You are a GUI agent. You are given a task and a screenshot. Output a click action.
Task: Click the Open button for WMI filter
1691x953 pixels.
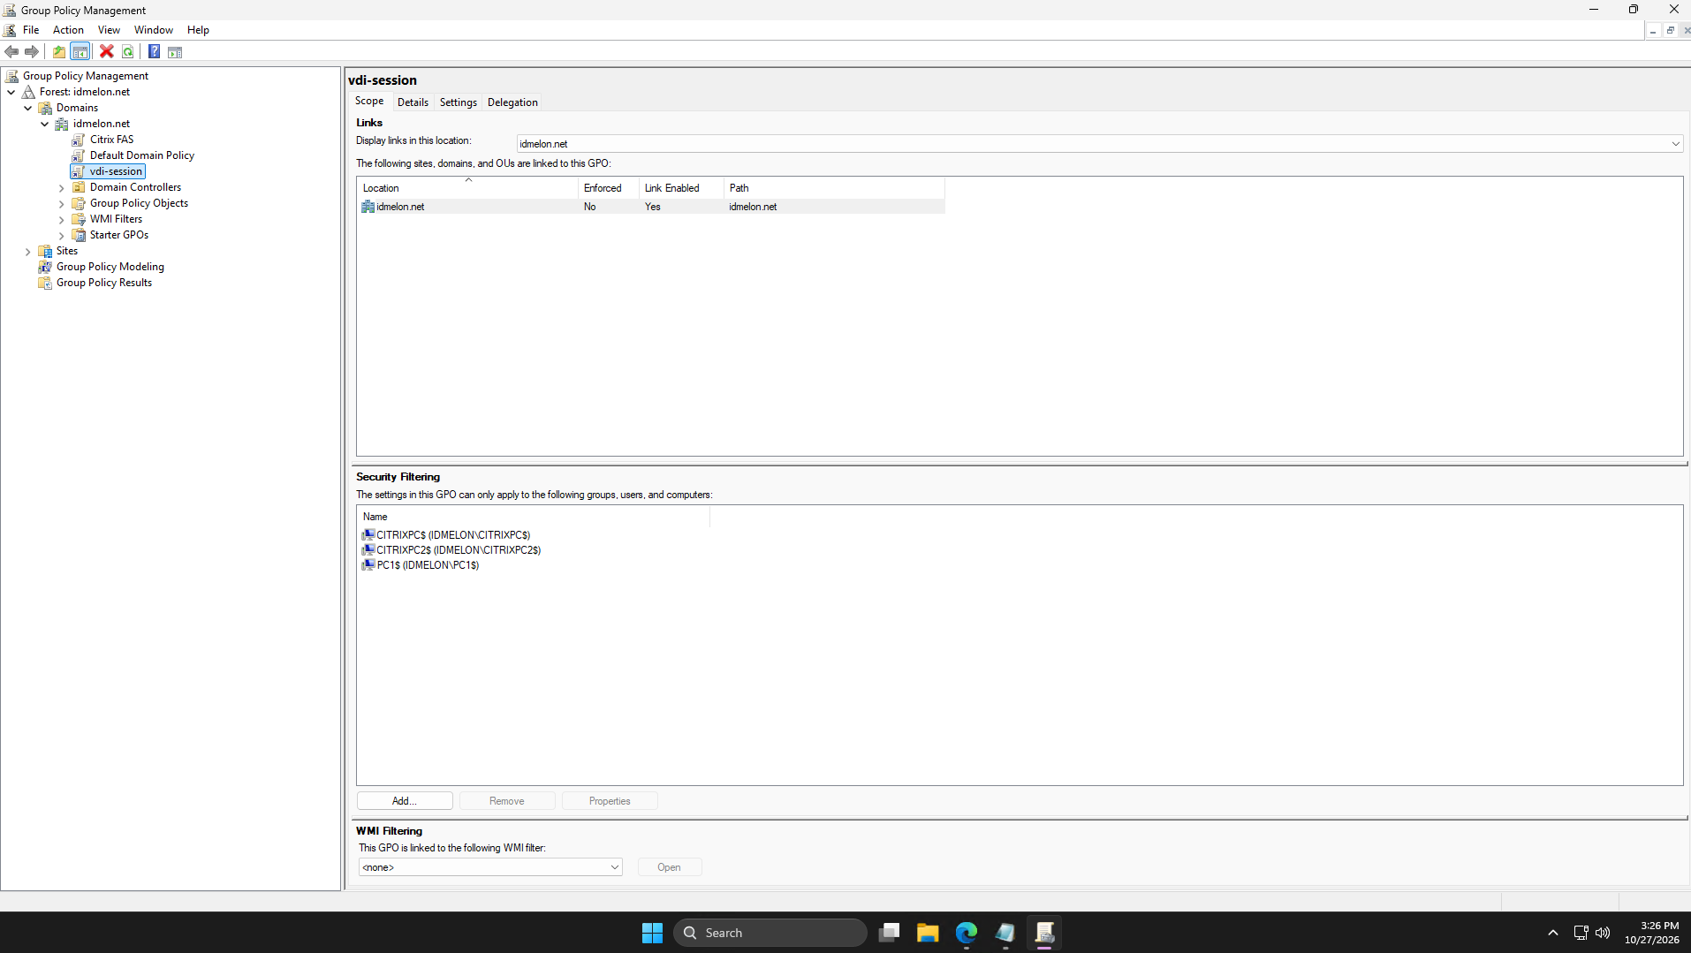(670, 867)
